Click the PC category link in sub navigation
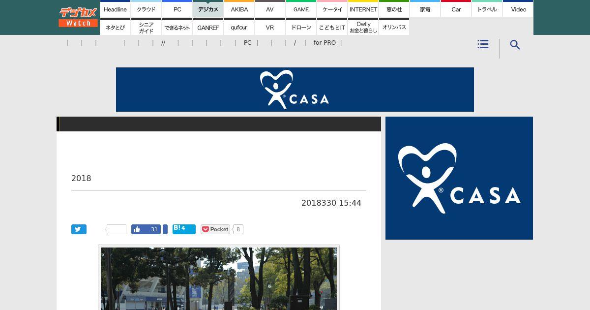Viewport: 590px width, 310px height. pos(247,43)
